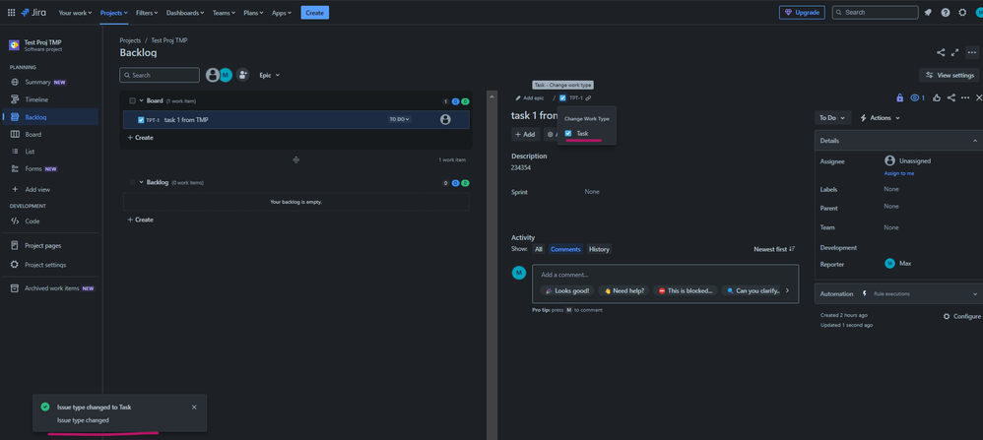Open the TO DO status dropdown on TPT-1 row
Viewport: 983px width, 440px height.
[x=399, y=119]
